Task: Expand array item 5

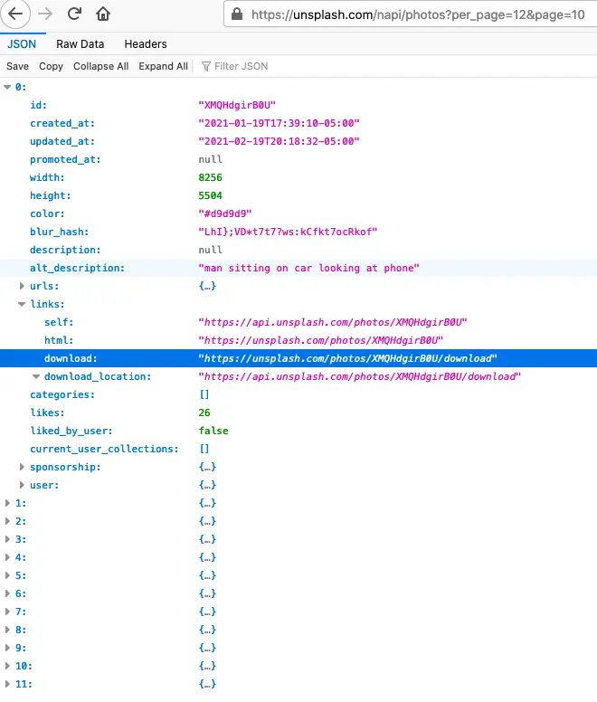Action: (7, 575)
